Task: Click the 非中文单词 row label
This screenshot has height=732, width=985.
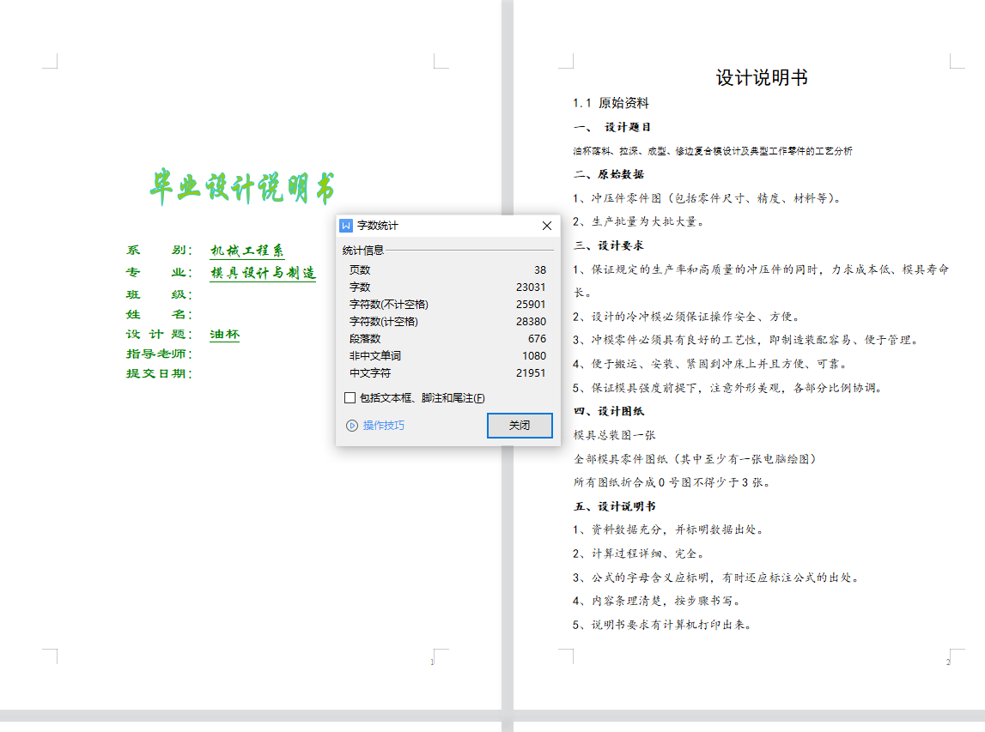Action: point(375,356)
